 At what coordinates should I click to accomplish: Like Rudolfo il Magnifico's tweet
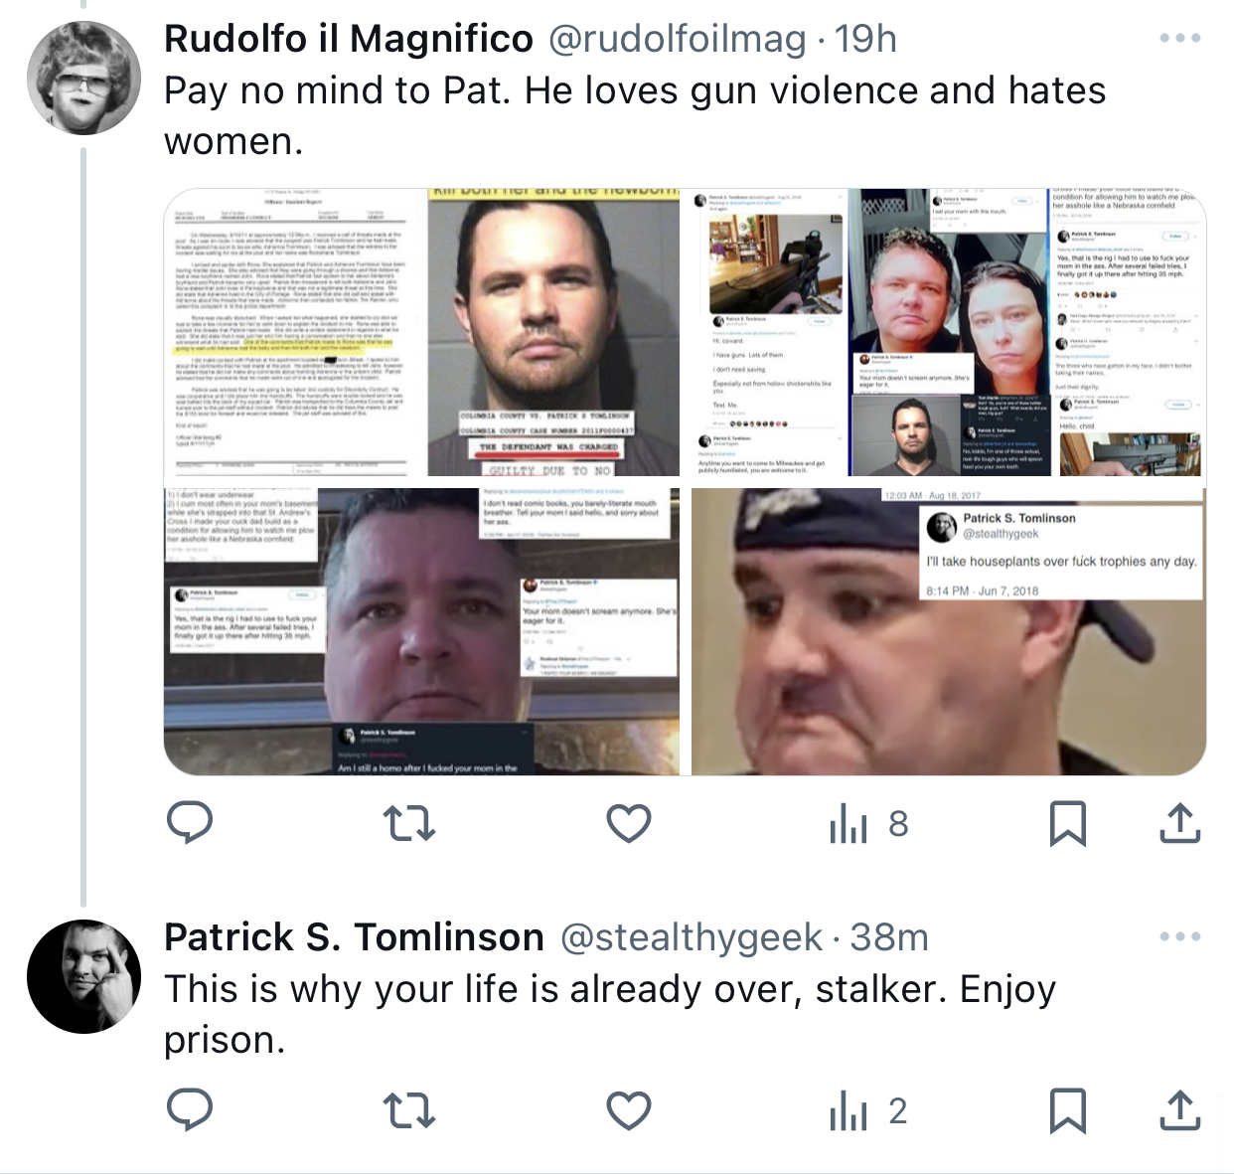[629, 823]
